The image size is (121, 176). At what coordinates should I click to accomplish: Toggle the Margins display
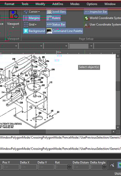[x=32, y=18]
